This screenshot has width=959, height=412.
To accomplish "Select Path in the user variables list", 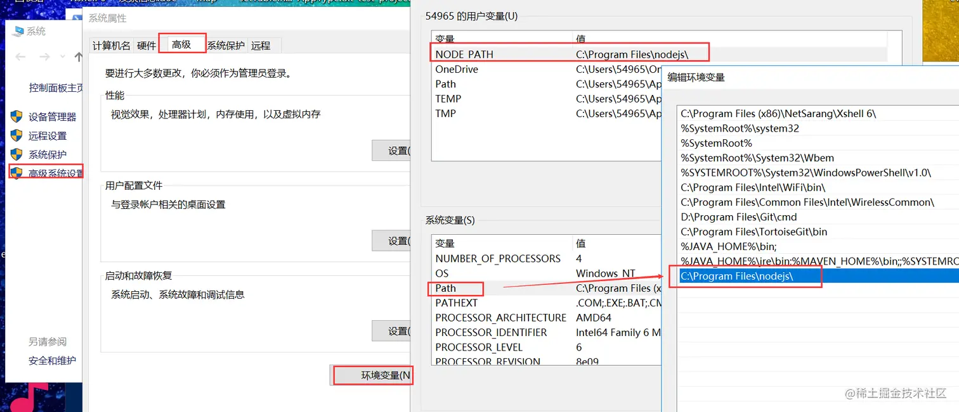I will (546, 84).
